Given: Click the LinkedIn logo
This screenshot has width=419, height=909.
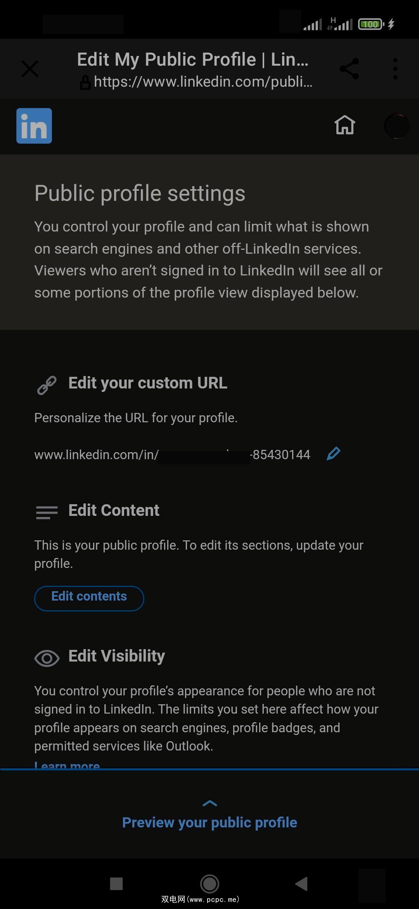Looking at the screenshot, I should coord(34,126).
